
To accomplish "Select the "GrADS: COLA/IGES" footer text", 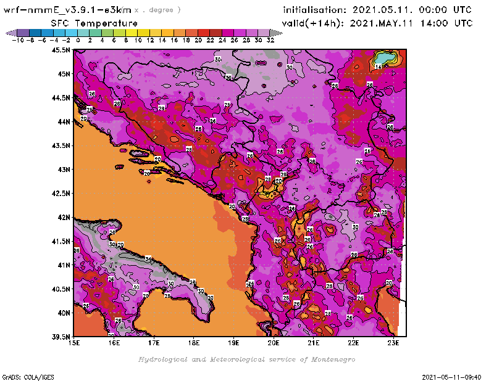I will [x=28, y=377].
